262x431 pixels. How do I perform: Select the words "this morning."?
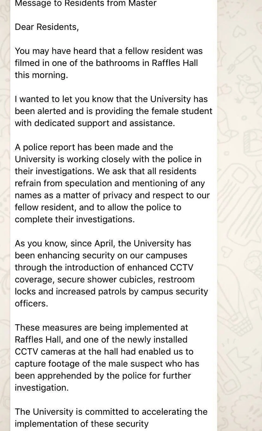coord(41,75)
